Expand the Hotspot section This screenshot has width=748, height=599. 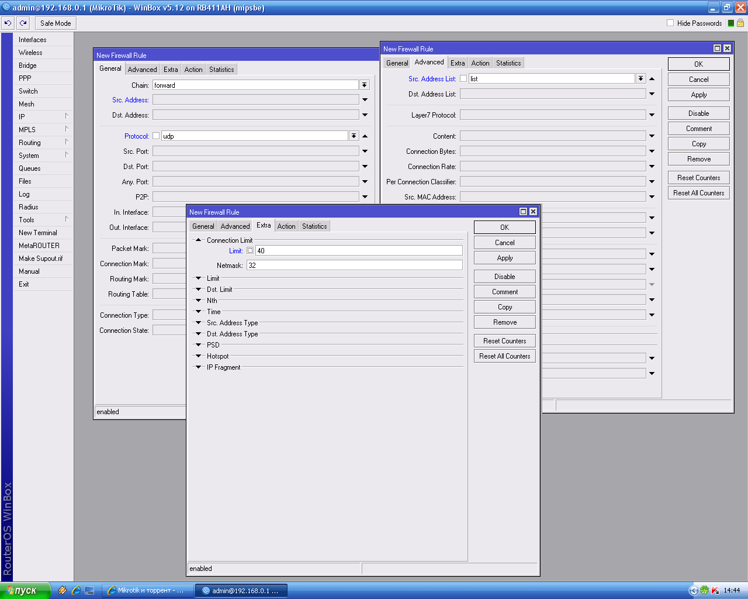(x=198, y=356)
